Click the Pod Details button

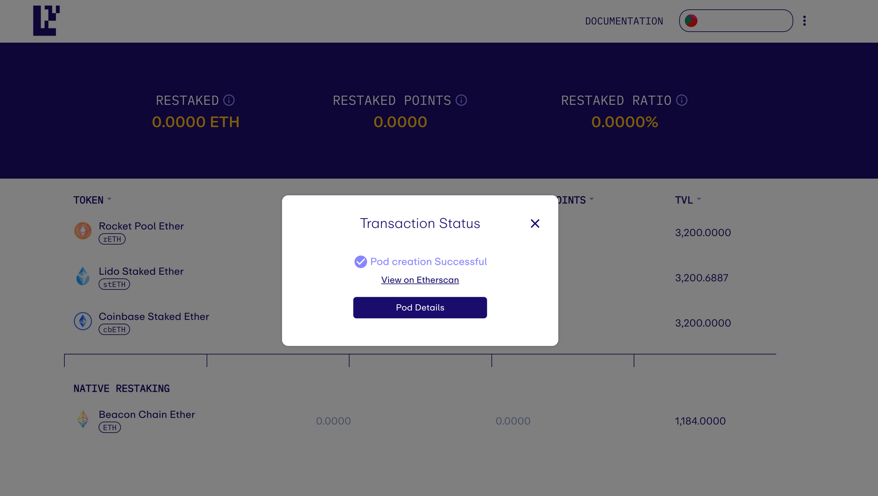(420, 307)
